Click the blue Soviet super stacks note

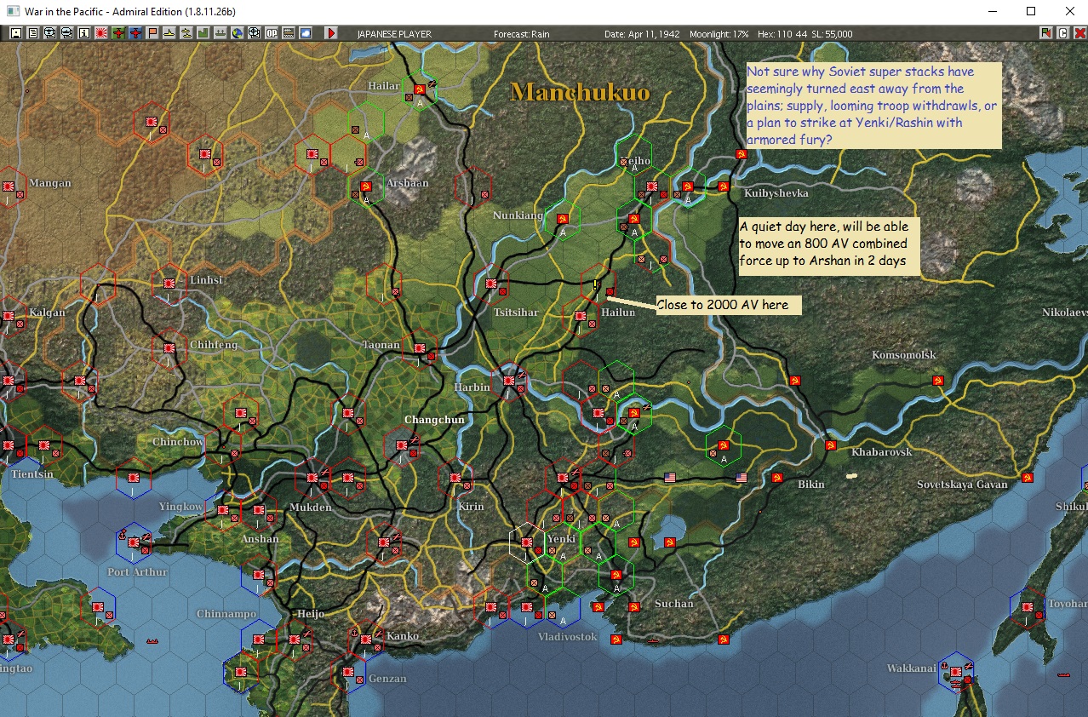tap(873, 106)
